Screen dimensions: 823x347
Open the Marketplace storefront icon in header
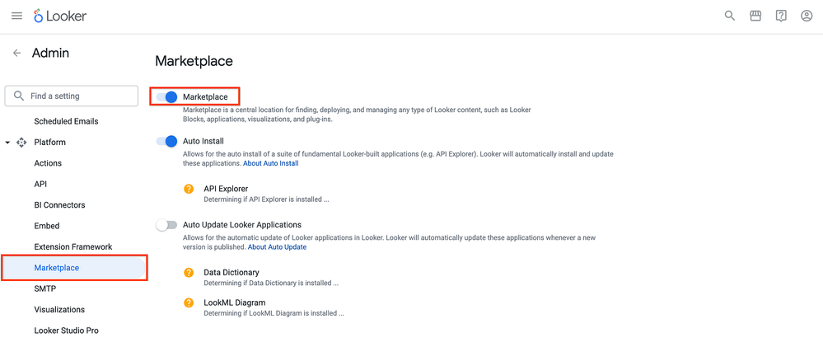coord(755,16)
